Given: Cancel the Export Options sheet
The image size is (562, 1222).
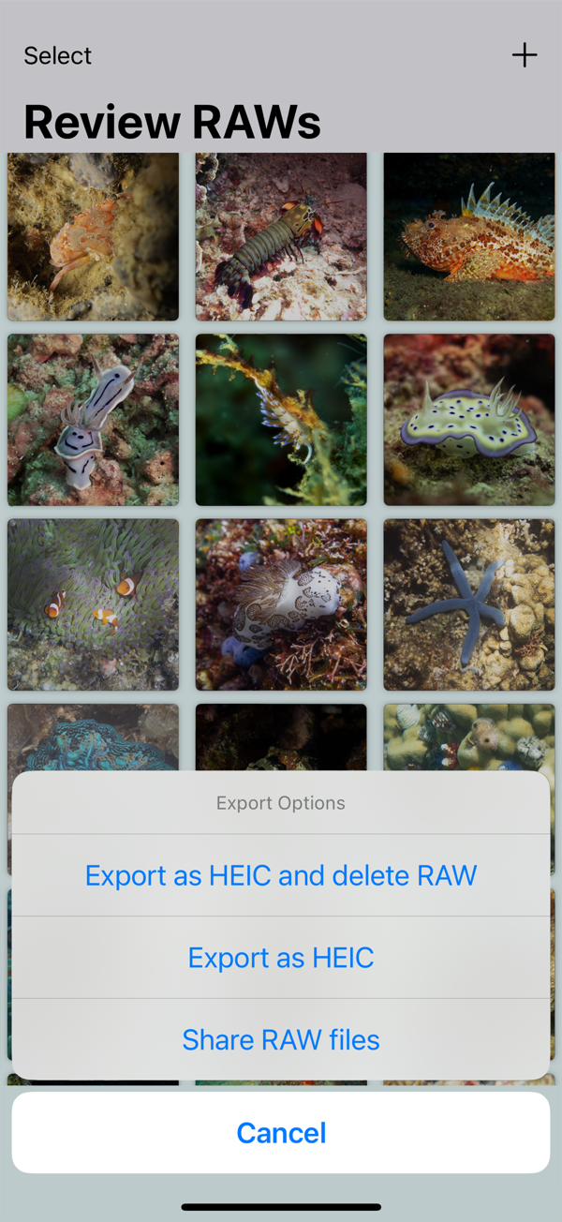Looking at the screenshot, I should 281,1133.
